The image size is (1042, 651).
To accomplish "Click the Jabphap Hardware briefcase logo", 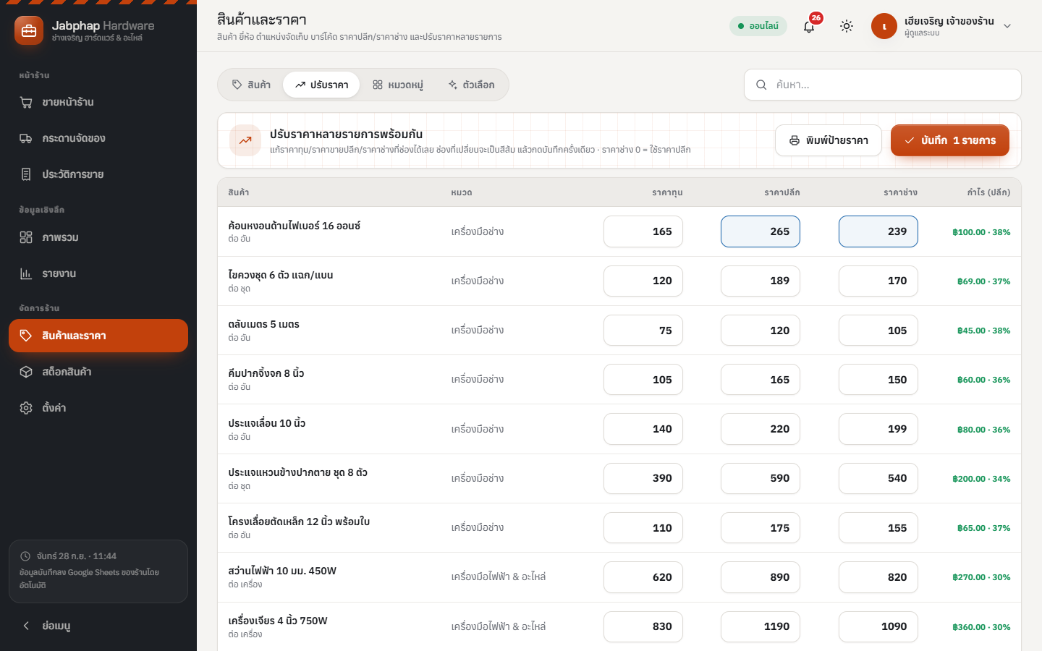I will [x=29, y=30].
